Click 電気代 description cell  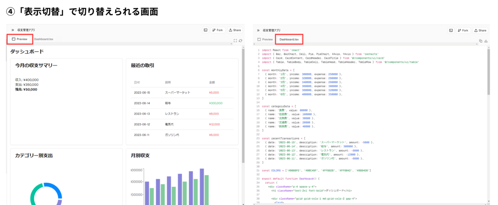169,124
